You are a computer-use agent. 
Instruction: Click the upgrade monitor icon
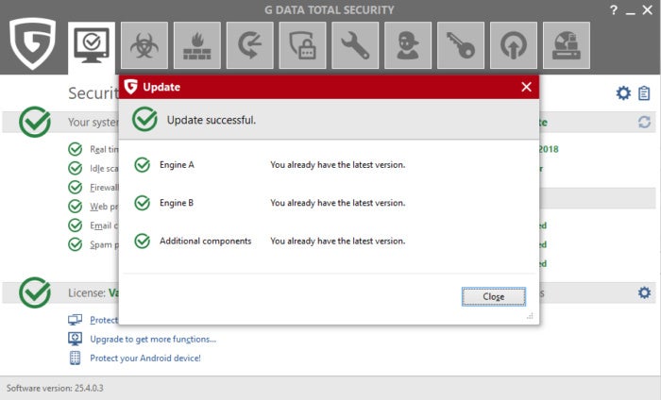coord(75,339)
